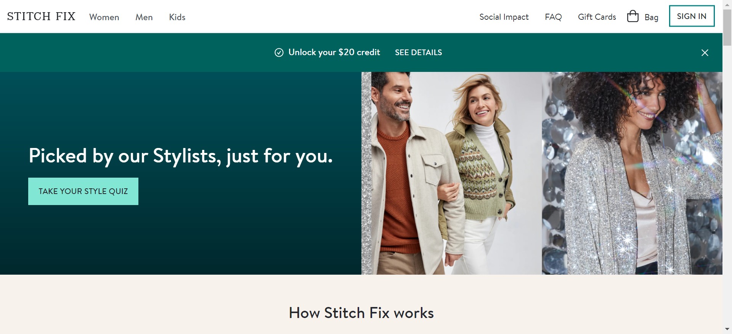Click the sparkly cardigan woman photo
The width and height of the screenshot is (732, 334).
point(632,173)
